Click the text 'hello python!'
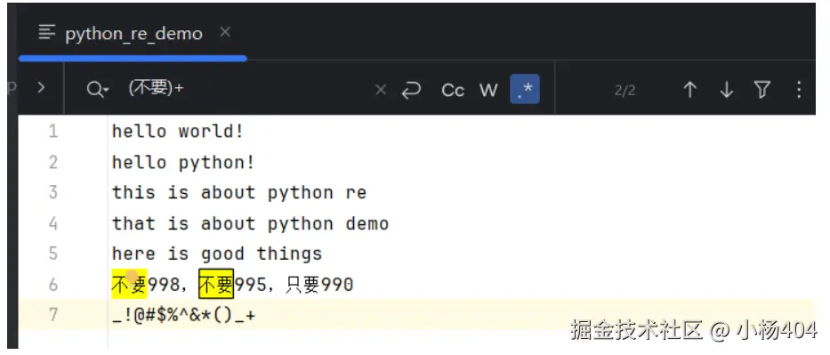The height and width of the screenshot is (355, 830). click(x=183, y=162)
